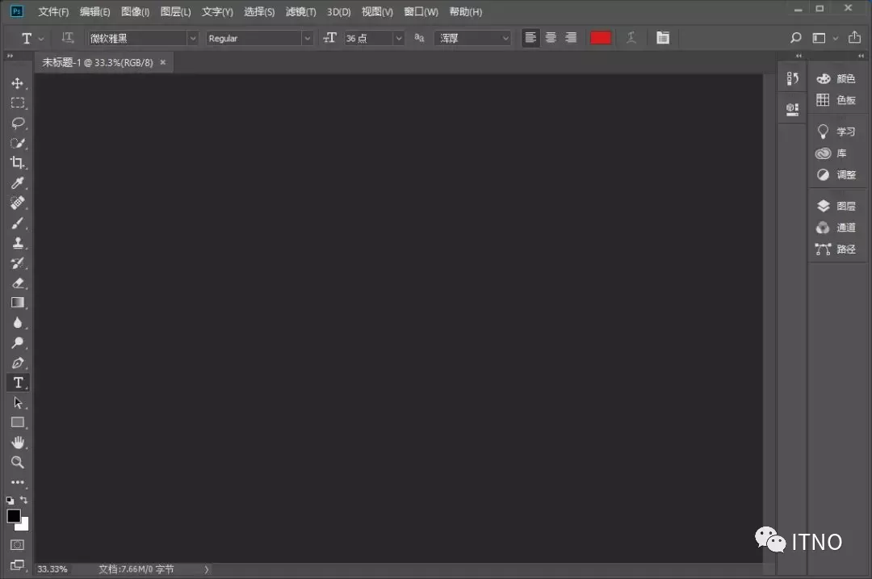Image resolution: width=872 pixels, height=579 pixels.
Task: Click the 33.33% zoom level field
Action: point(52,569)
